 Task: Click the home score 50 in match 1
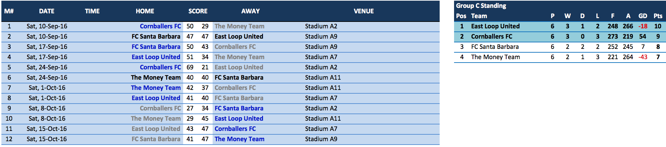(190, 26)
